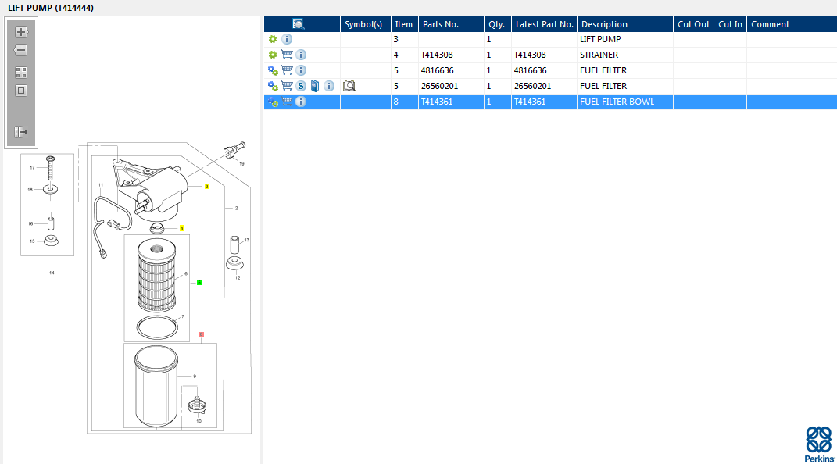Viewport: 837px width, 464px height.
Task: Click parts number 26560201 cell
Action: (x=451, y=85)
